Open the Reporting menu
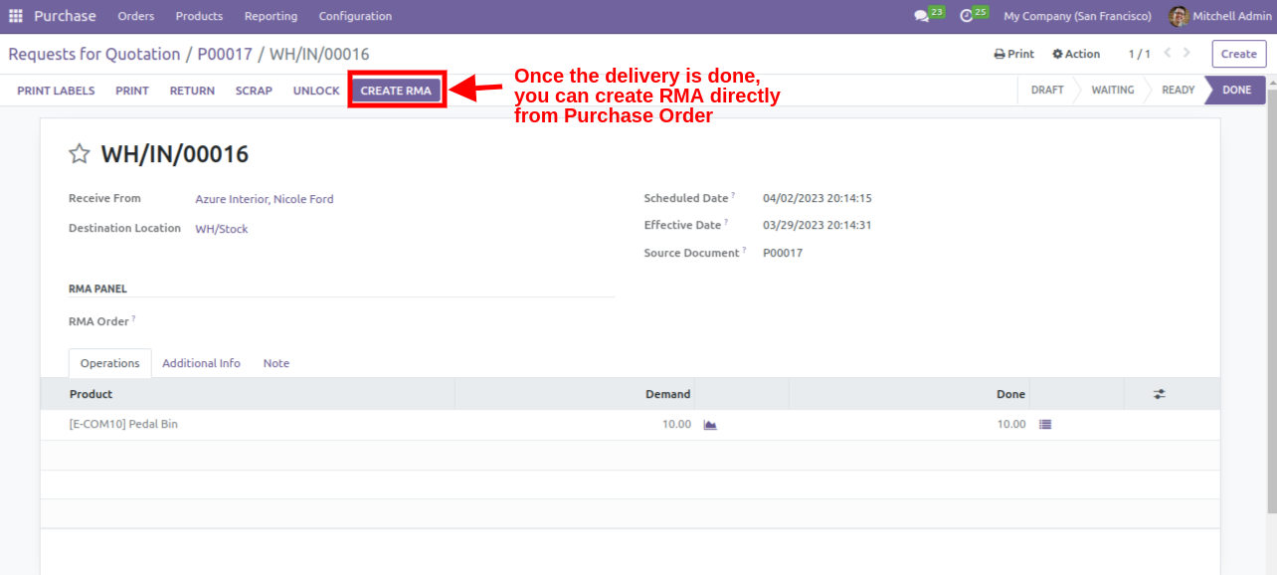 coord(271,16)
